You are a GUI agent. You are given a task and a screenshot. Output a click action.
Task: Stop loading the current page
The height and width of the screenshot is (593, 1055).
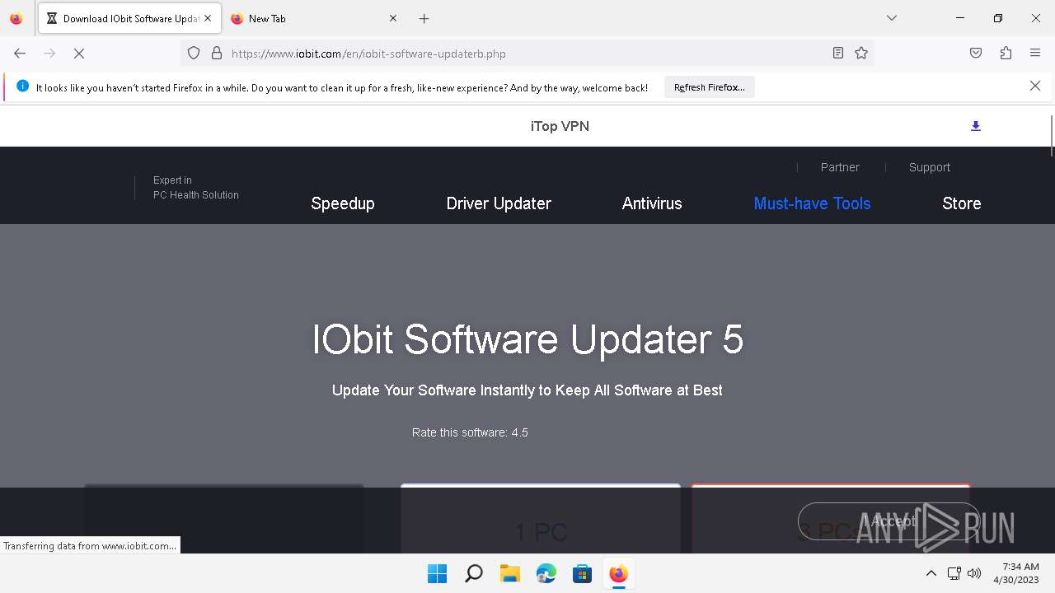pyautogui.click(x=79, y=53)
